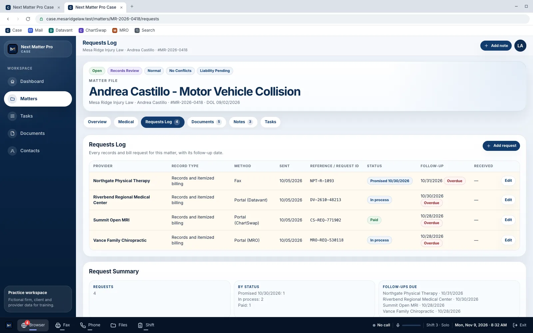This screenshot has width=533, height=333.
Task: Click the Add note button
Action: coord(496,46)
